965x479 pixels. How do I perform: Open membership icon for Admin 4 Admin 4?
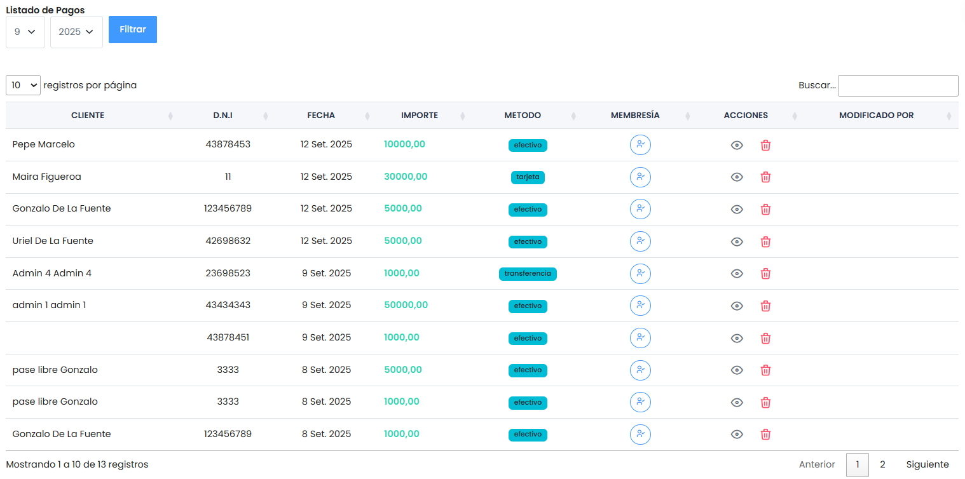640,274
